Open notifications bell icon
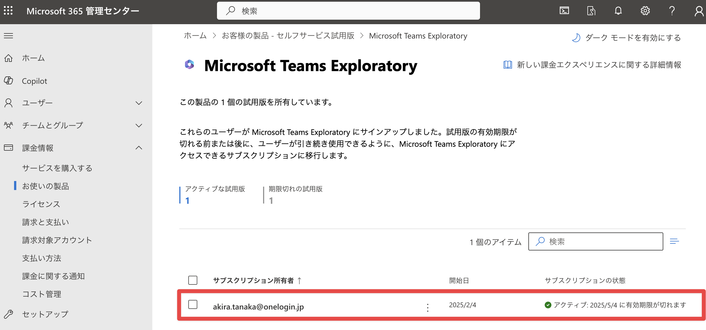 [618, 11]
